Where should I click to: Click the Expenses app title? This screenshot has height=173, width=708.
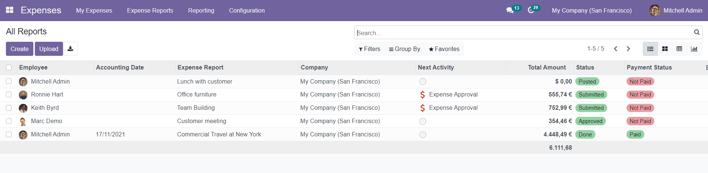41,10
